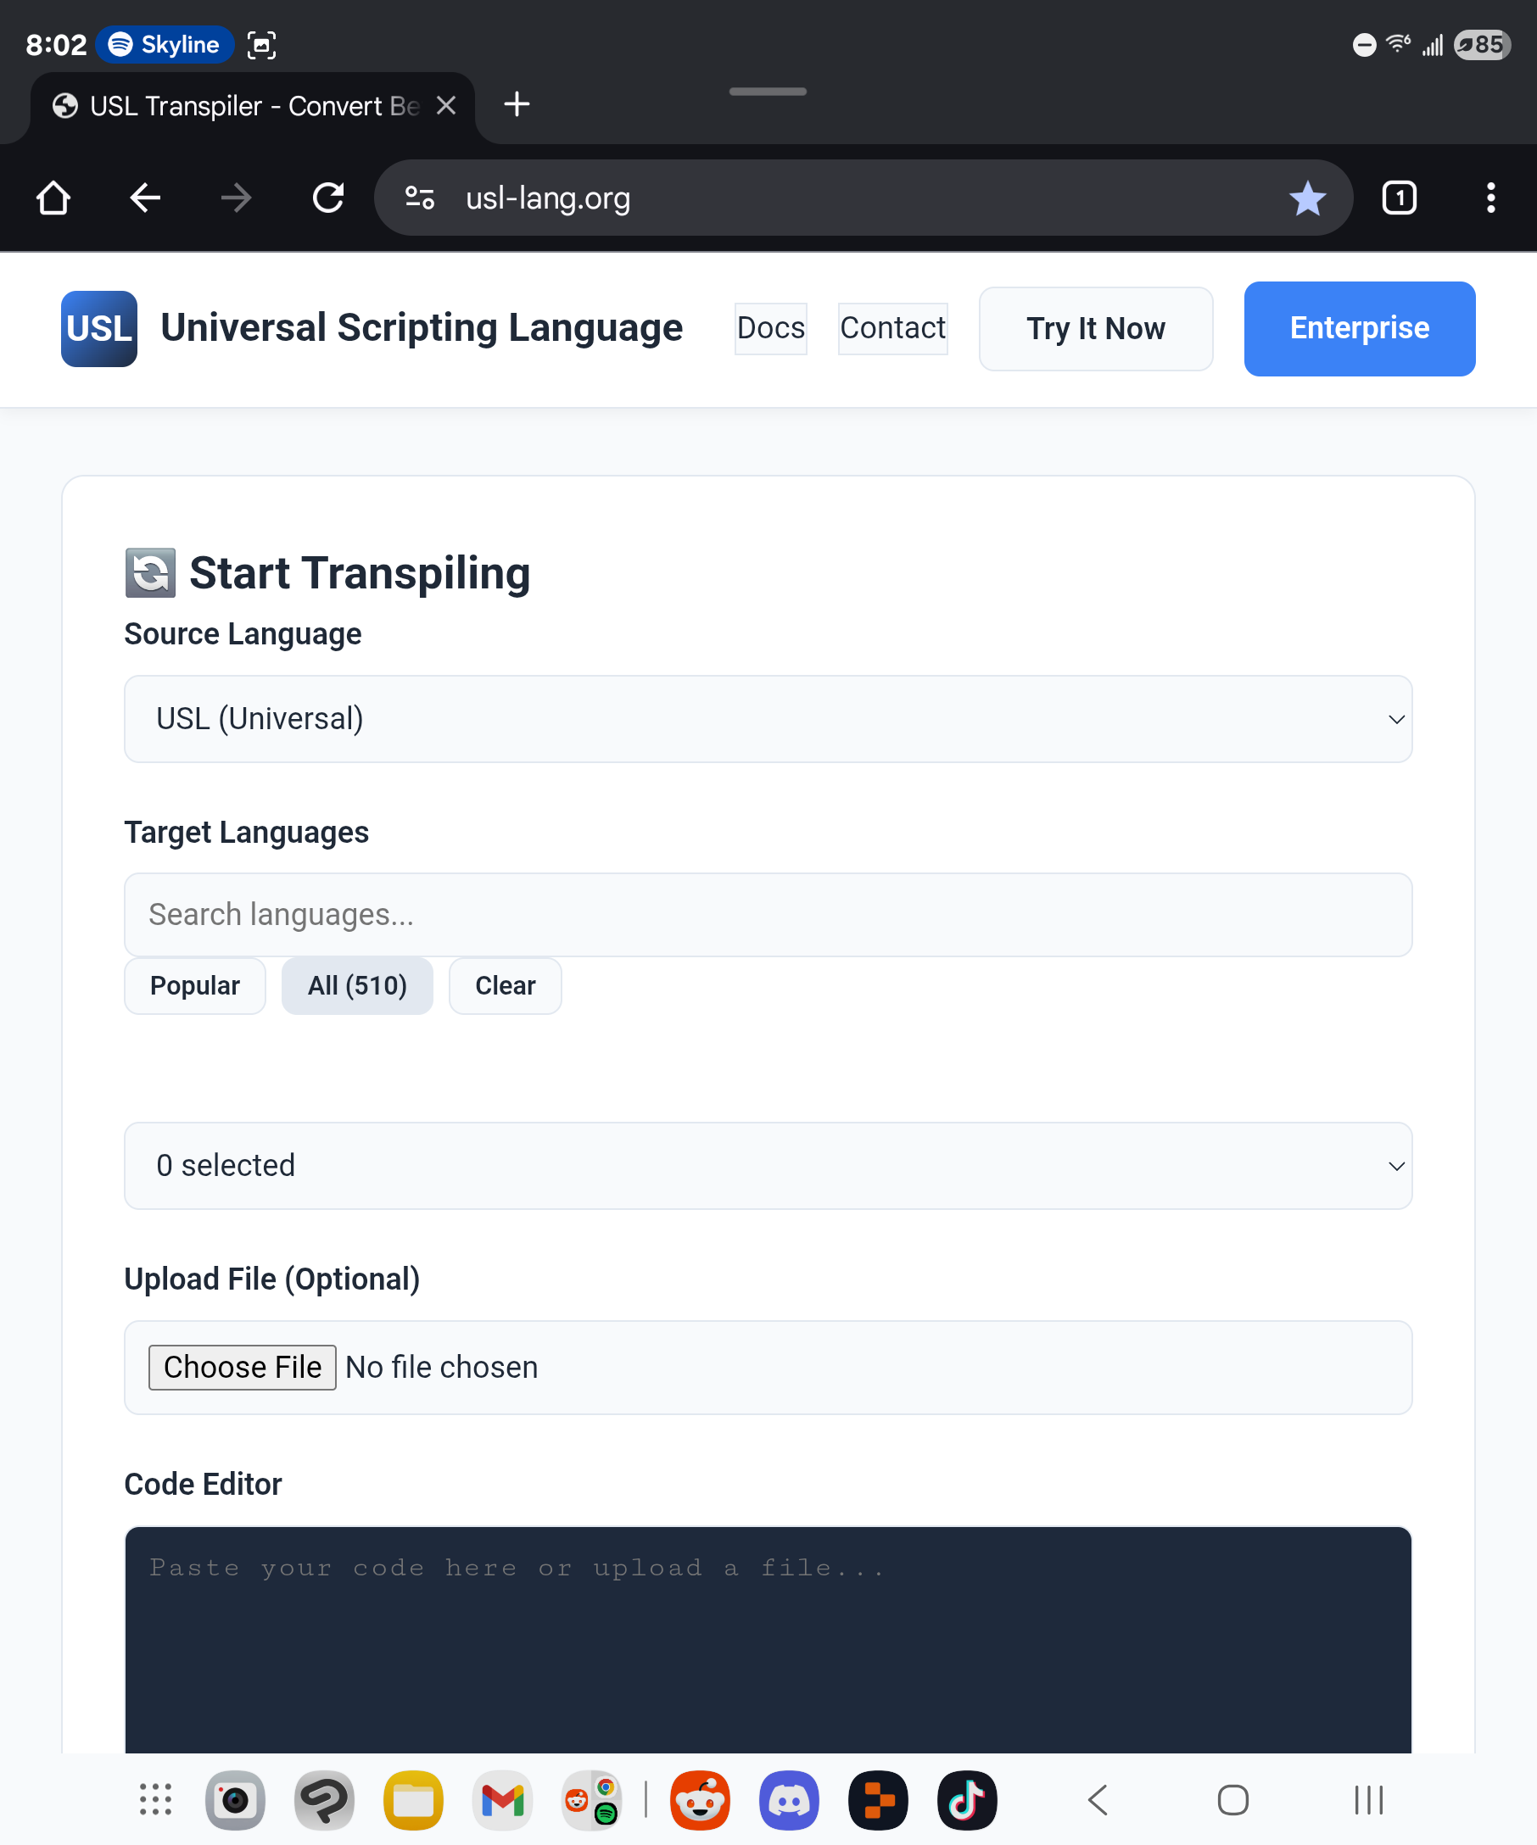Reload the usl-lang.org page

327,198
